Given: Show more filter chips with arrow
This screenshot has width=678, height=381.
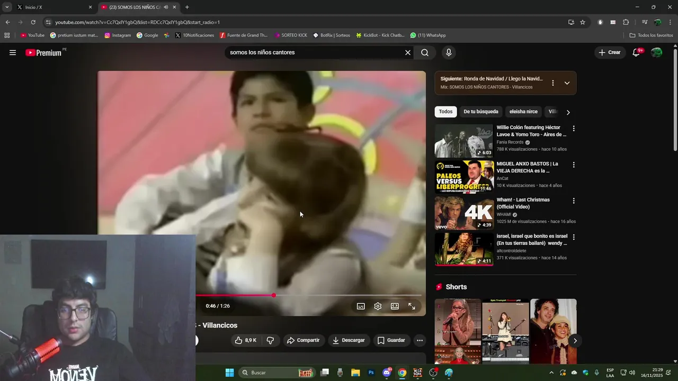Looking at the screenshot, I should [x=568, y=112].
